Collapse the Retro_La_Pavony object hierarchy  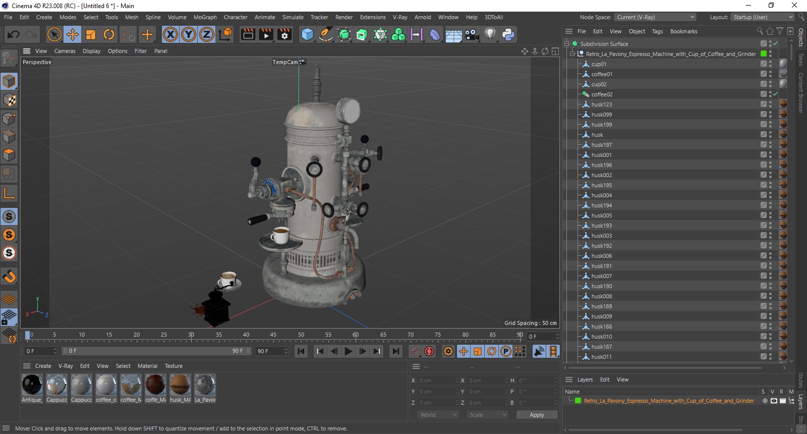(573, 54)
